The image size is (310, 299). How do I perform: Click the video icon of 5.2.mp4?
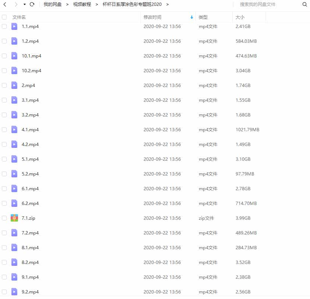(x=14, y=174)
